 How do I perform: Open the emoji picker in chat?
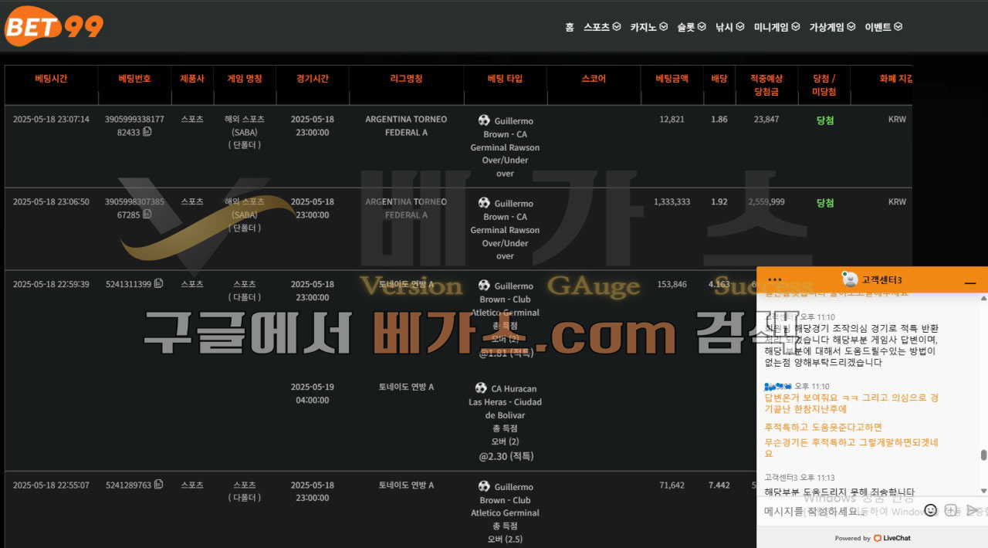(x=931, y=510)
